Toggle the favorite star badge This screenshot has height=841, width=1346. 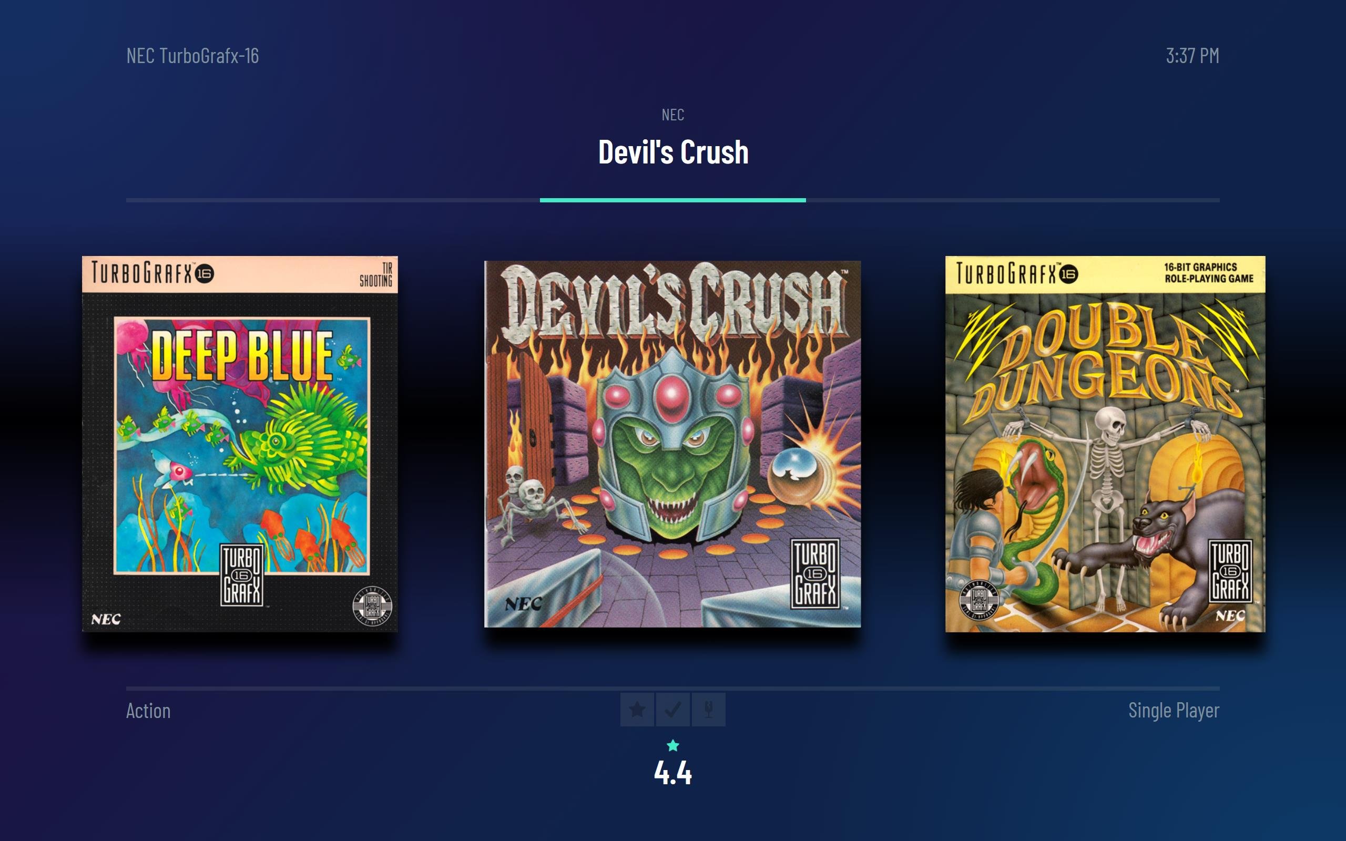(637, 710)
